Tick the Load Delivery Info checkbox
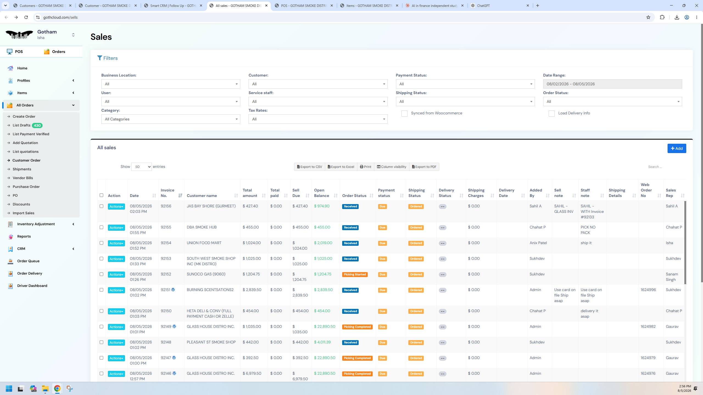This screenshot has height=395, width=703. [x=551, y=114]
